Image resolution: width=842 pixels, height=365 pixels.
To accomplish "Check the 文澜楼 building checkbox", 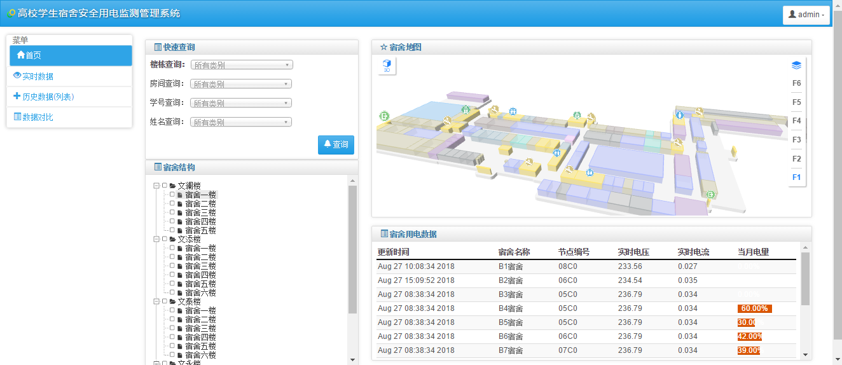I will (165, 186).
